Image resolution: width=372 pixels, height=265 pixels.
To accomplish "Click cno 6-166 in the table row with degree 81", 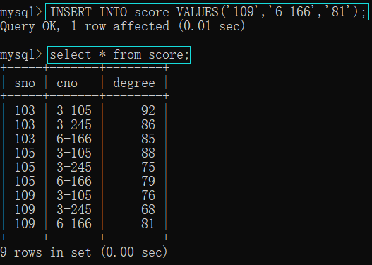I will point(74,223).
